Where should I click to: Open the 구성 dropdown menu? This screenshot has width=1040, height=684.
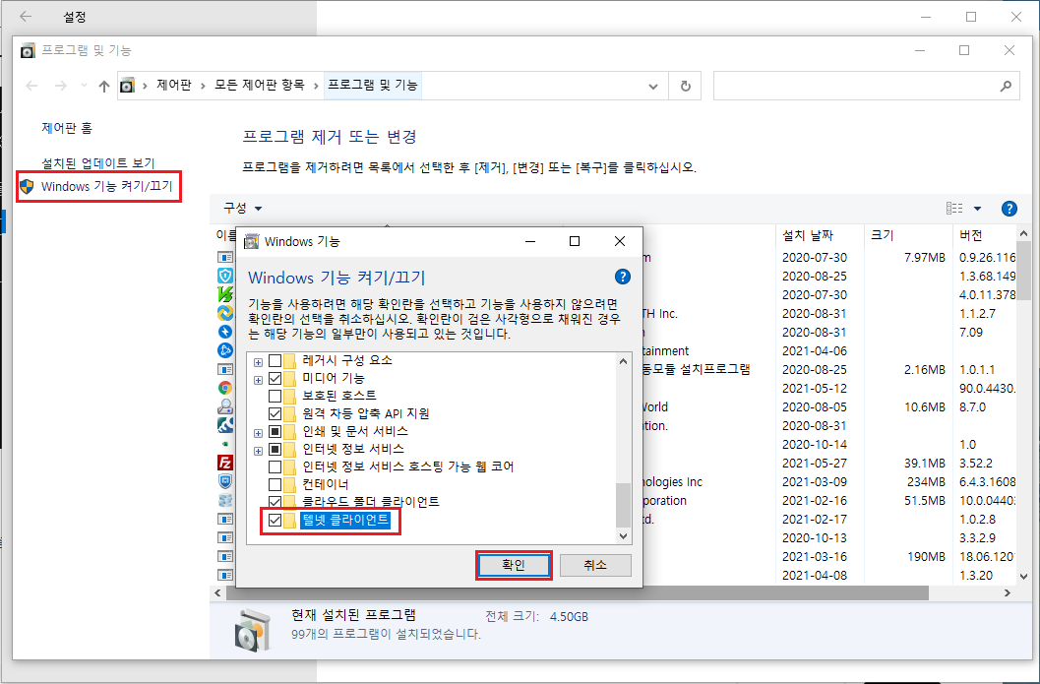(242, 209)
